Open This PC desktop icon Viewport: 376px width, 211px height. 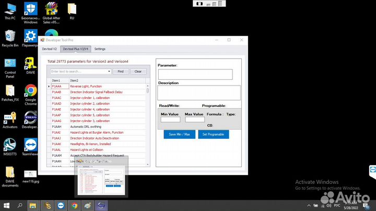point(10,11)
